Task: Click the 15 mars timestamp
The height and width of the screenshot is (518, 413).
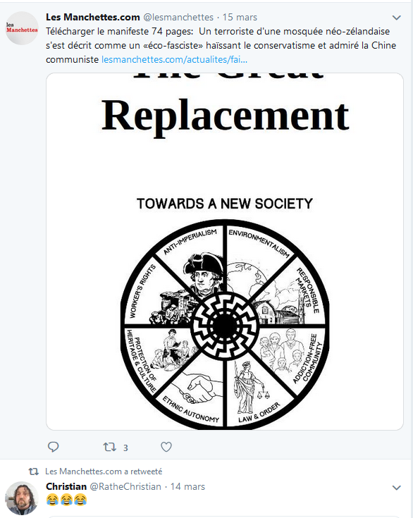Action: coord(240,17)
